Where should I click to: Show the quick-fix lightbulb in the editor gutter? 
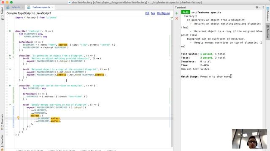(18, 118)
